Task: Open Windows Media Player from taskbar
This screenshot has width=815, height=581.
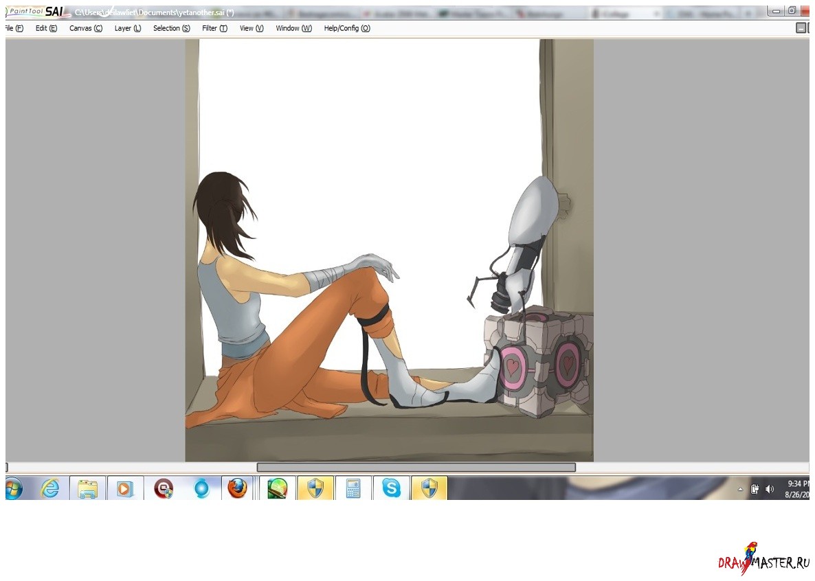Action: click(125, 488)
